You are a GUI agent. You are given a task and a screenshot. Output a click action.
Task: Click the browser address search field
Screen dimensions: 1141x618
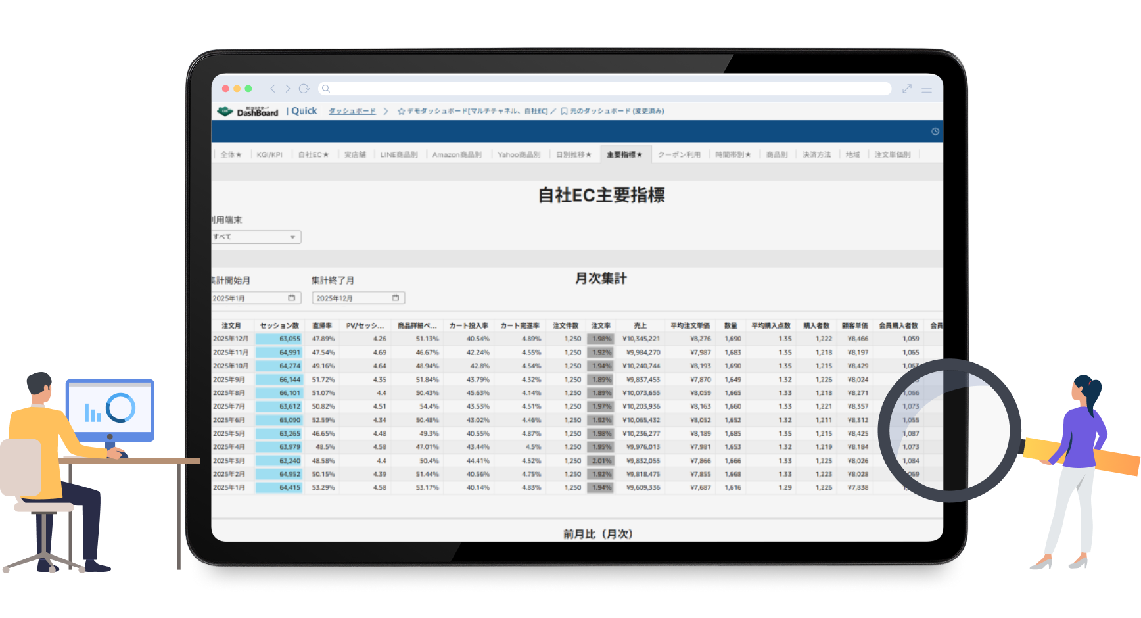[605, 89]
